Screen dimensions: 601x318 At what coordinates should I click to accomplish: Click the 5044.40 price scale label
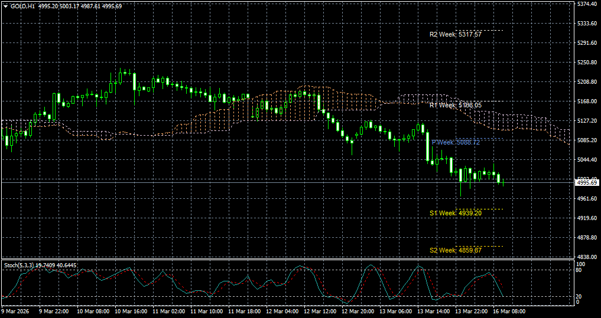pos(587,159)
